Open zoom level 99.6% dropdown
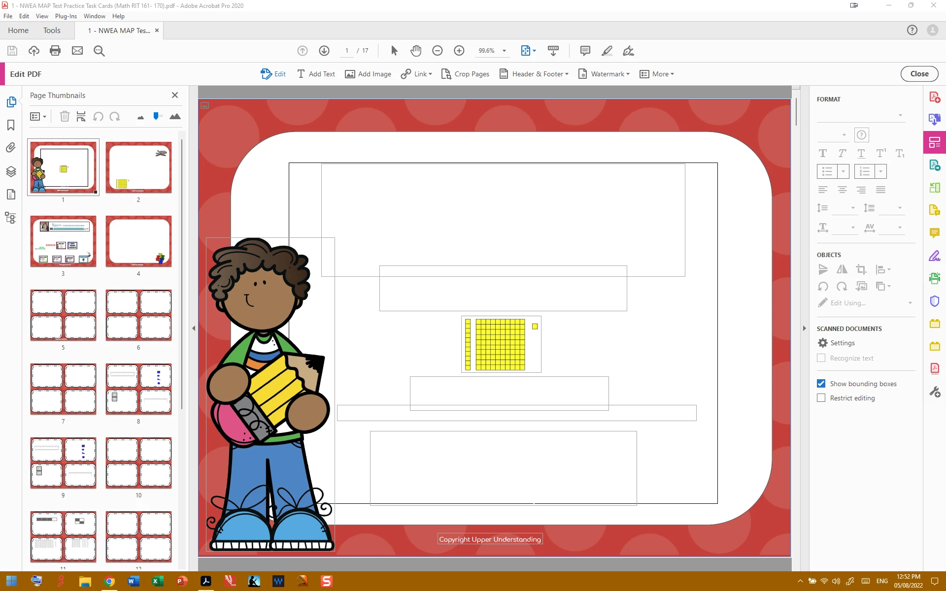This screenshot has width=946, height=591. tap(504, 51)
